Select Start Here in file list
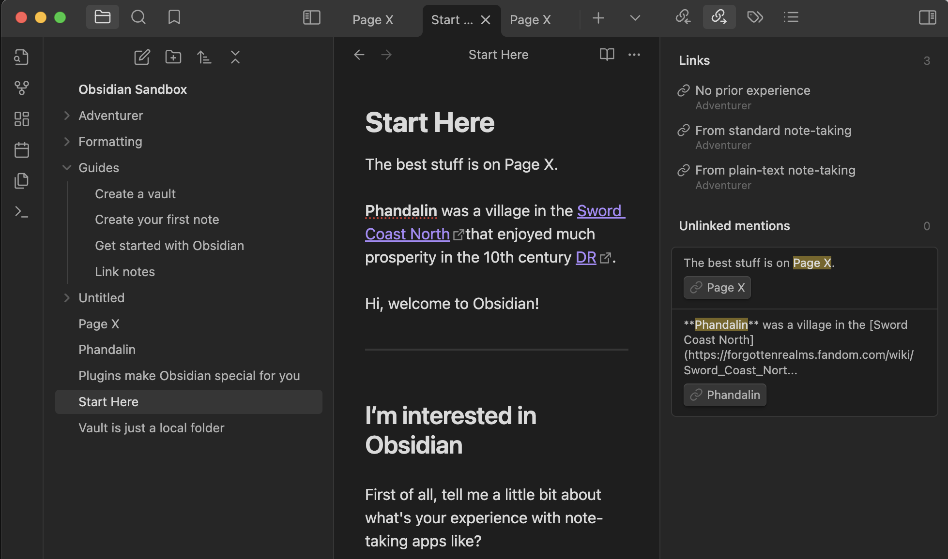The height and width of the screenshot is (559, 948). pyautogui.click(x=189, y=402)
